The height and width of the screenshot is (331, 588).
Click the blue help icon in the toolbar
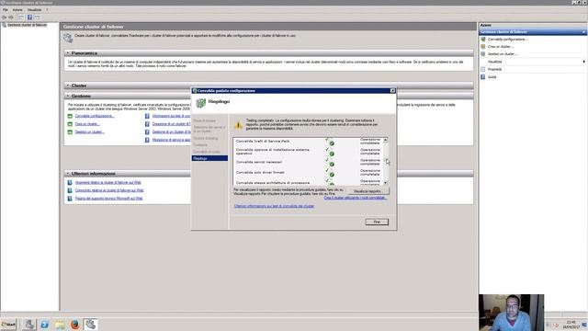29,17
